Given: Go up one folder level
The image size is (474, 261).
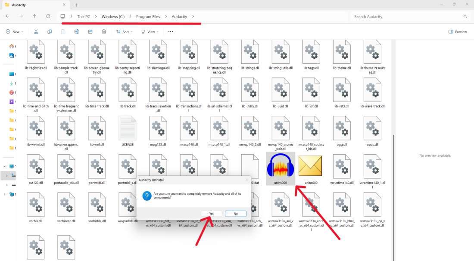Looking at the screenshot, I should [34, 16].
